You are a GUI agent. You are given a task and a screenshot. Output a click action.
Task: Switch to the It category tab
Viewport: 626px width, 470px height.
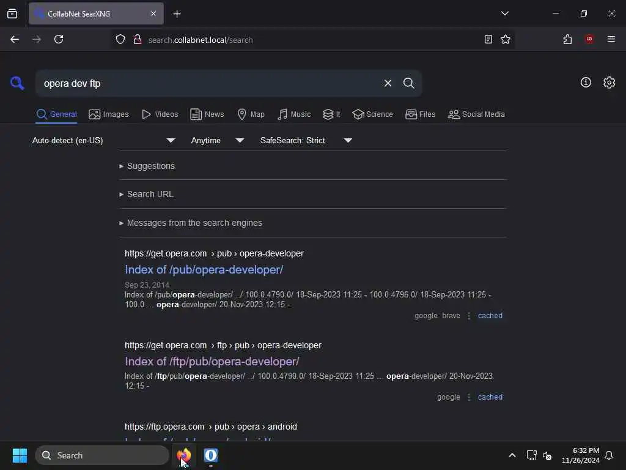(x=331, y=114)
